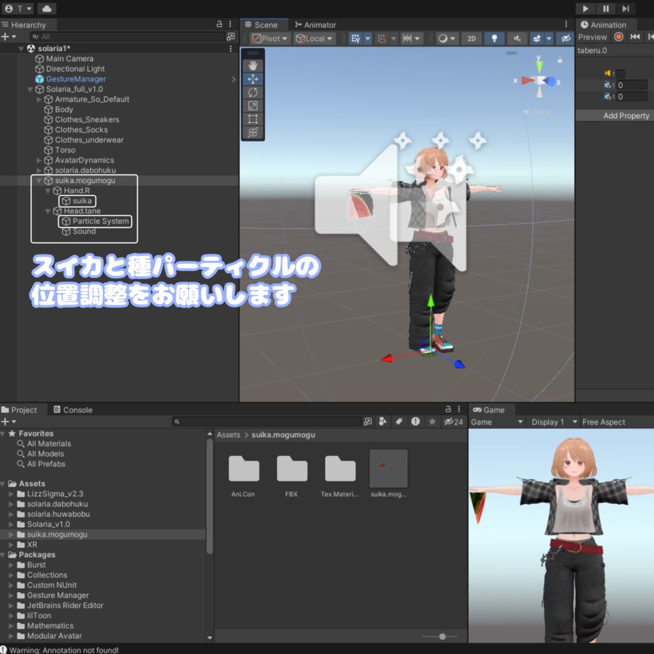Toggle 2D mode in the Scene view
The width and height of the screenshot is (654, 654).
(x=471, y=38)
